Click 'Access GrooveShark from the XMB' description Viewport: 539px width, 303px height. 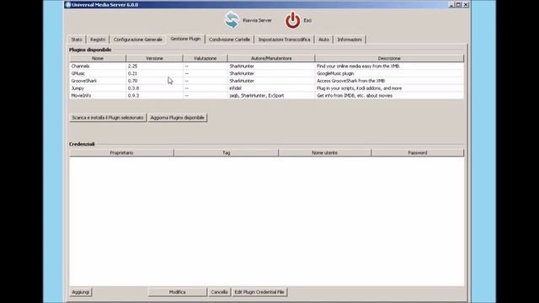pos(389,81)
